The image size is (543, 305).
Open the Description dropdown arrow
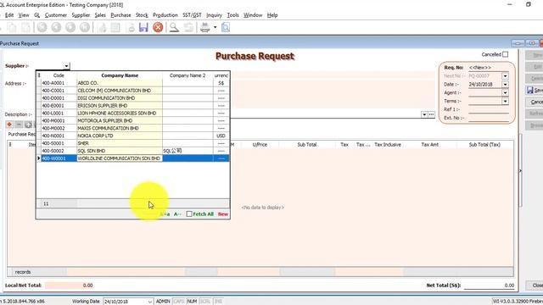424,114
